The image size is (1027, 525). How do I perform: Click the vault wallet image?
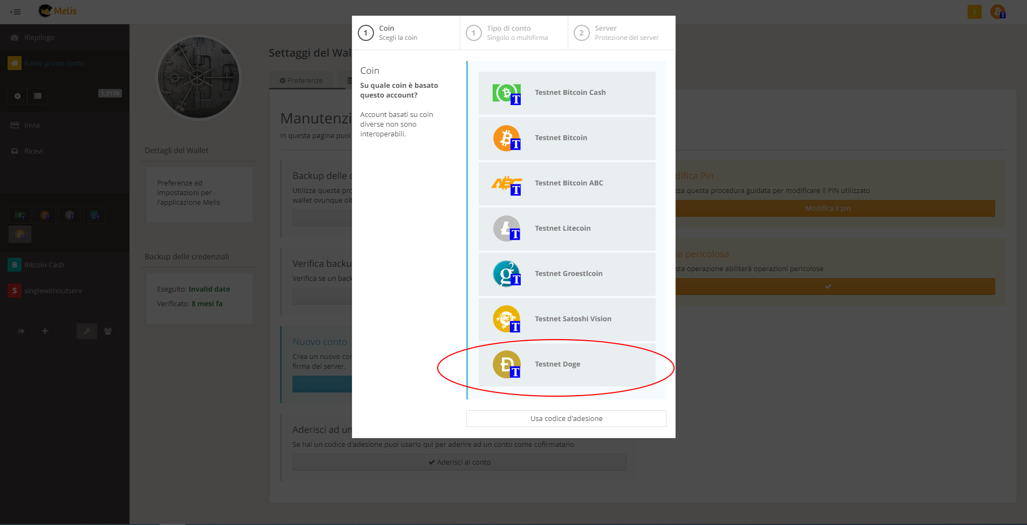(x=198, y=78)
